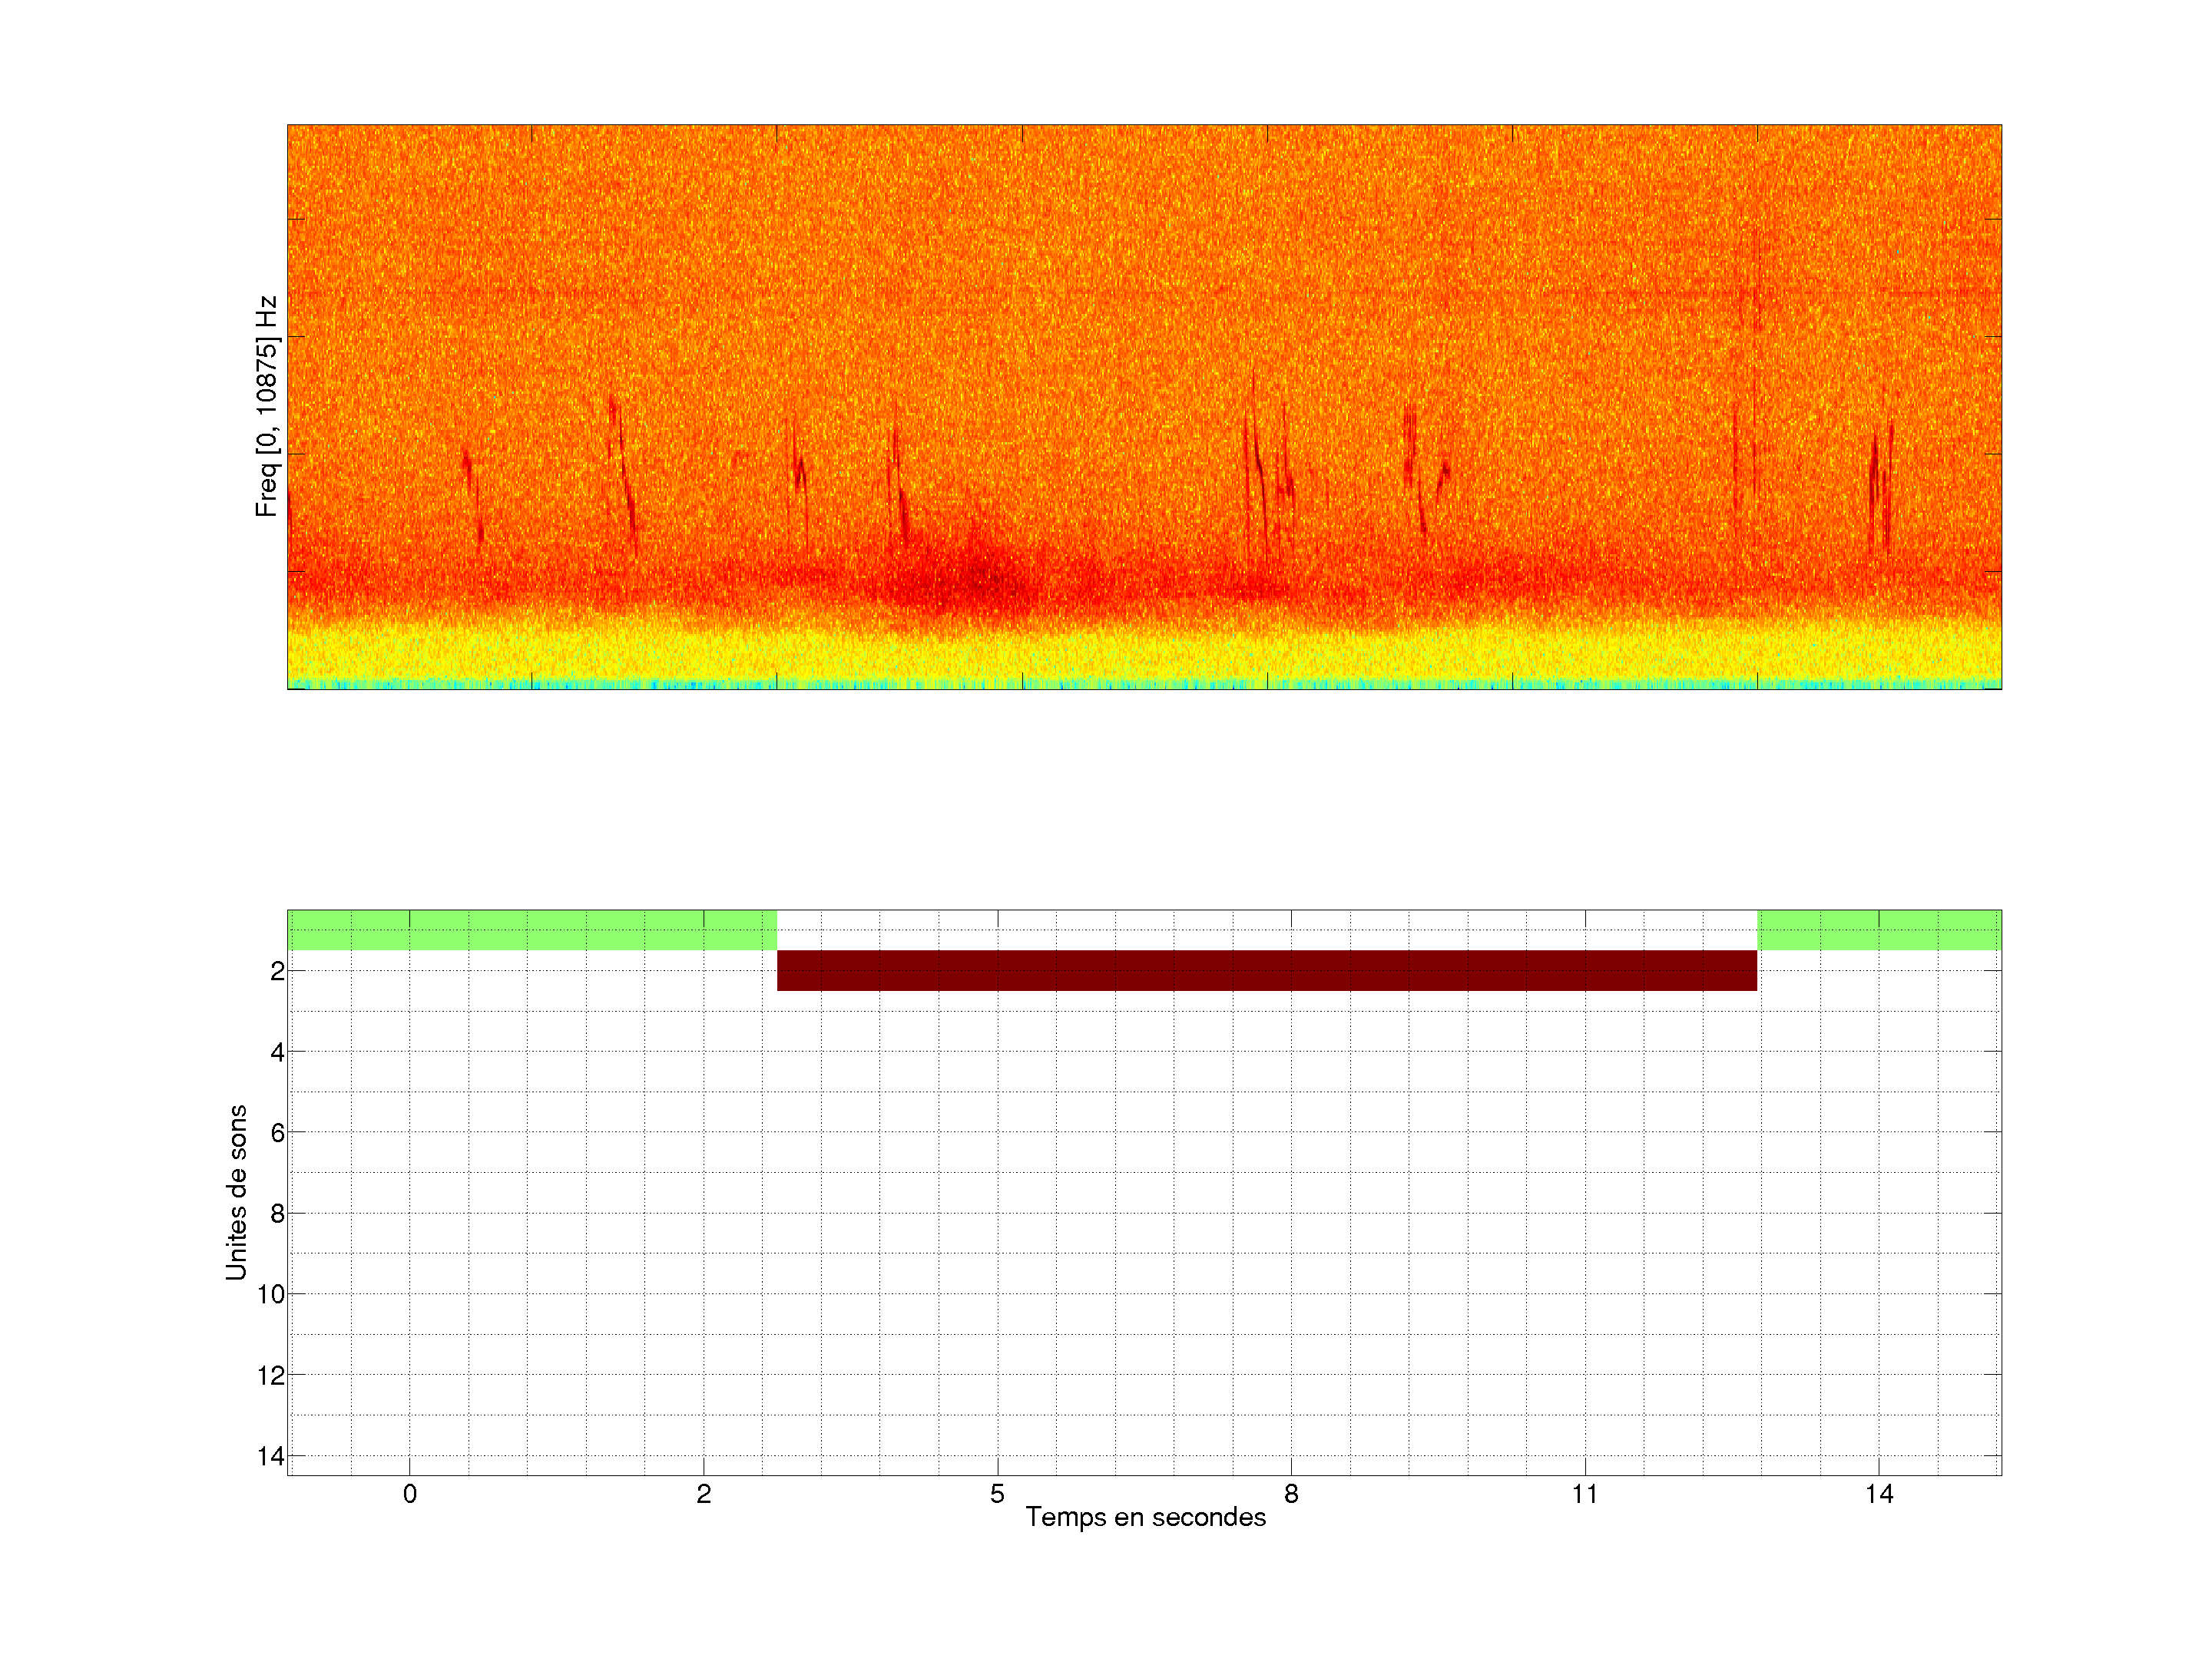Click the 'Temps en secondes' x-axis label
Screen dimensions: 2212x1658
pyautogui.click(x=1145, y=1517)
